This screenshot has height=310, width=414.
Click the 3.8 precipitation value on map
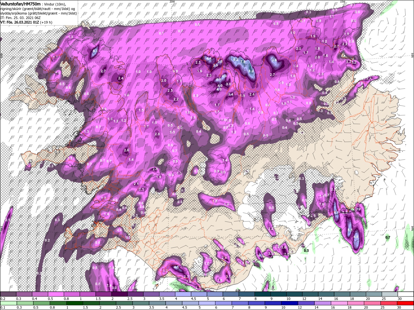click(x=220, y=61)
